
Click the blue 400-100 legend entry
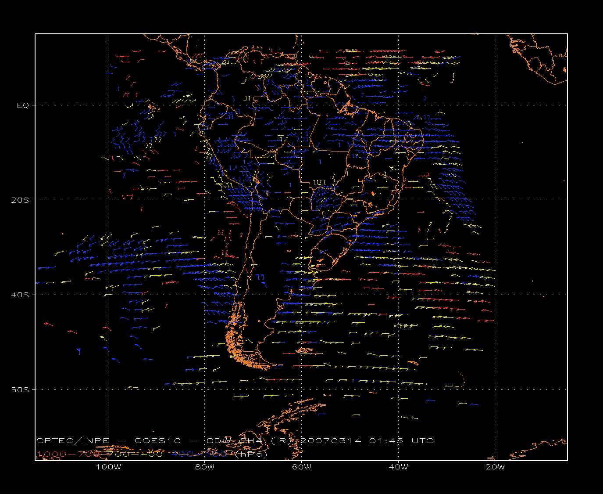[199, 454]
